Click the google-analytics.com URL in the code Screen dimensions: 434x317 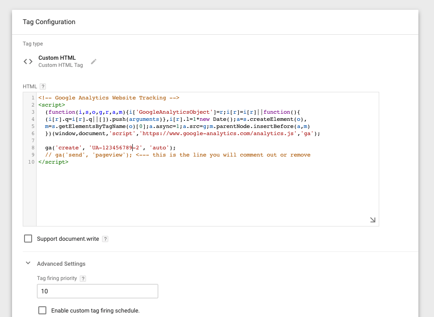[213, 133]
